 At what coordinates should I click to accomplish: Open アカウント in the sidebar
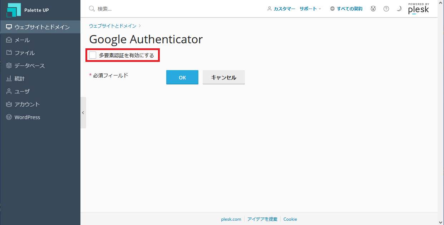[x=40, y=104]
